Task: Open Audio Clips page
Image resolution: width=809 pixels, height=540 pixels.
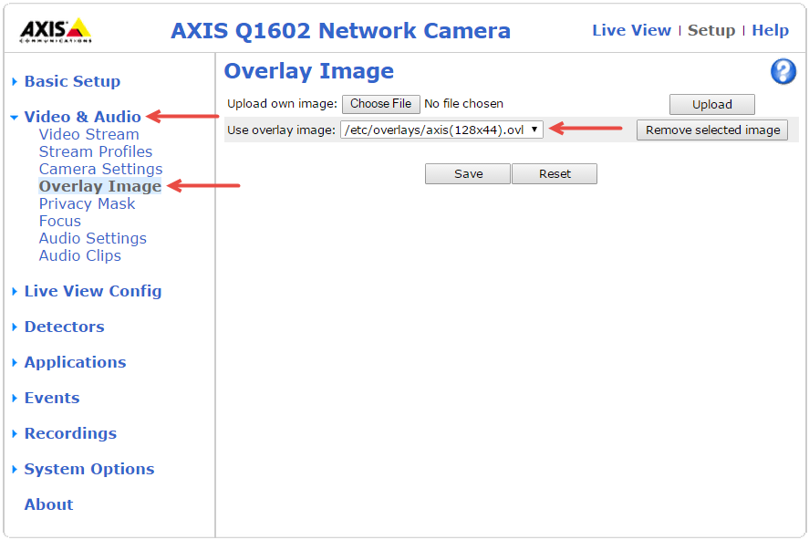Action: tap(80, 255)
